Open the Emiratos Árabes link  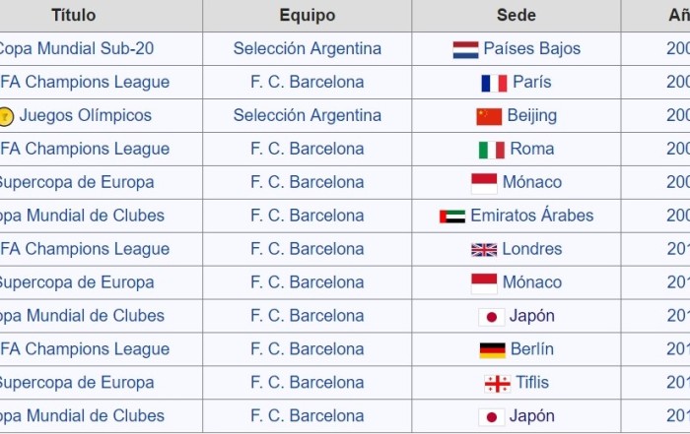coord(532,216)
